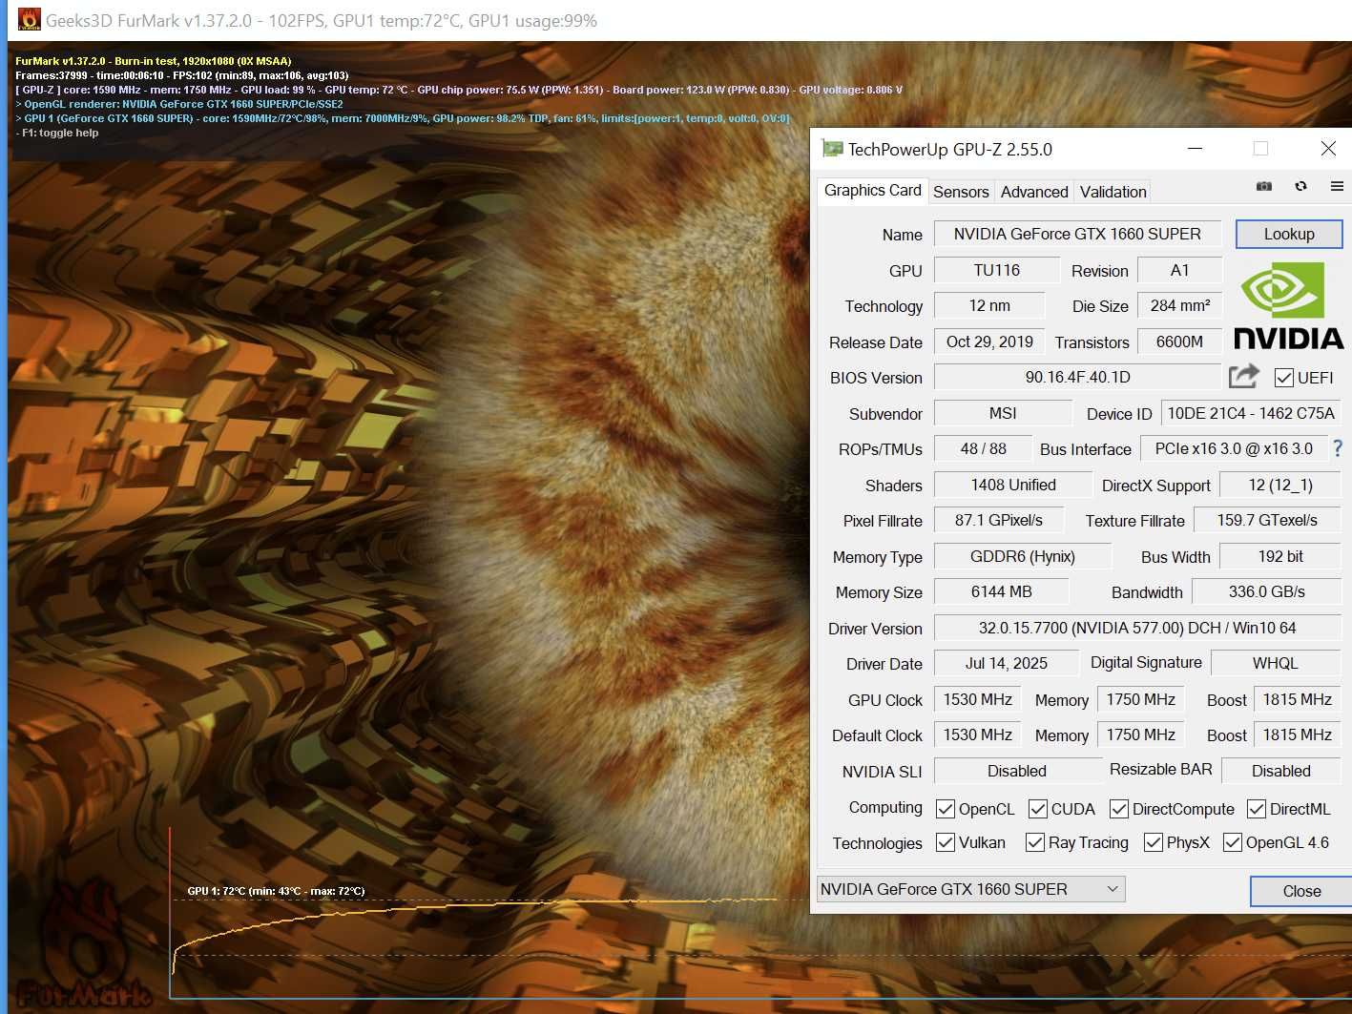Click the Name field value
Viewport: 1352px width, 1014px height.
[x=1077, y=234]
